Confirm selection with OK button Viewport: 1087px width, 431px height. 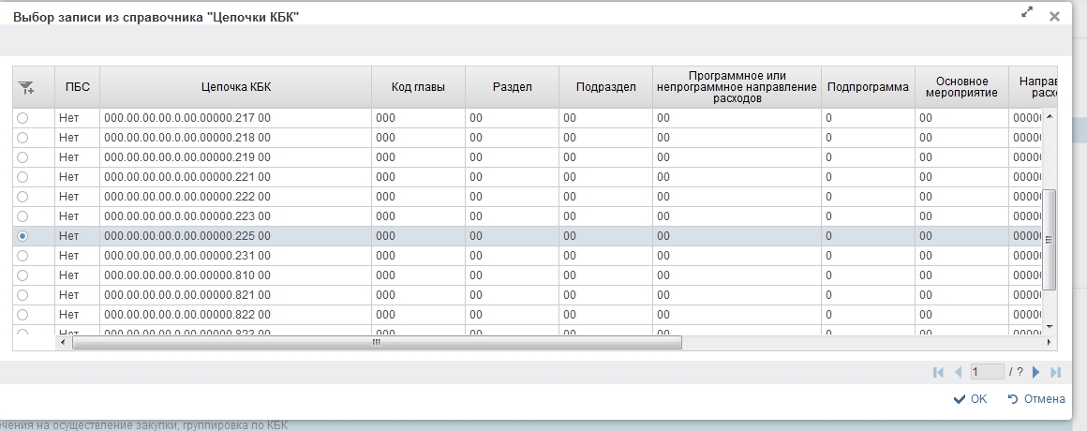[x=970, y=399]
